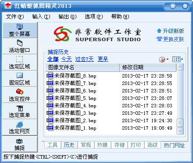Sort by 图像文件名 column header
This screenshot has width=193, height=163.
tap(82, 67)
